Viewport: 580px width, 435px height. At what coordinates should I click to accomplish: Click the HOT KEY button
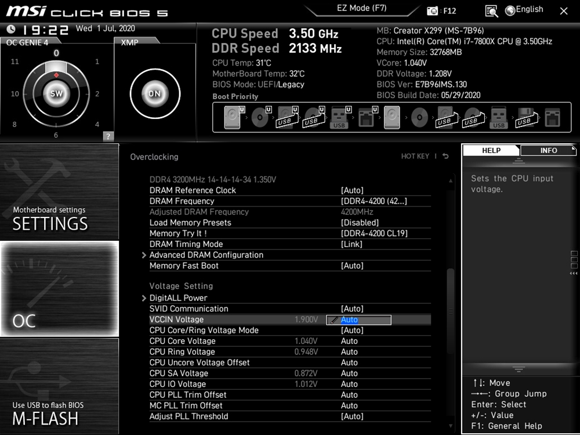(x=415, y=156)
